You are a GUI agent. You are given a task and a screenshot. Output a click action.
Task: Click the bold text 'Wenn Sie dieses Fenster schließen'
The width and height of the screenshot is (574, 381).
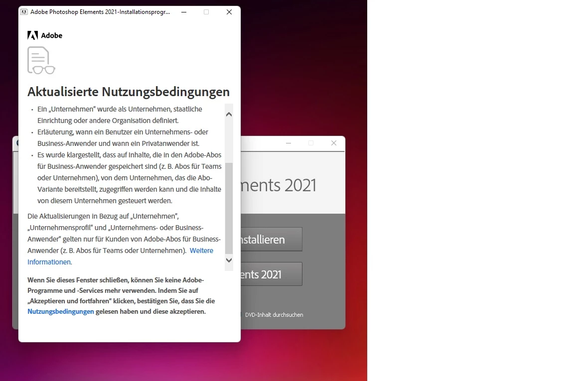click(121, 296)
